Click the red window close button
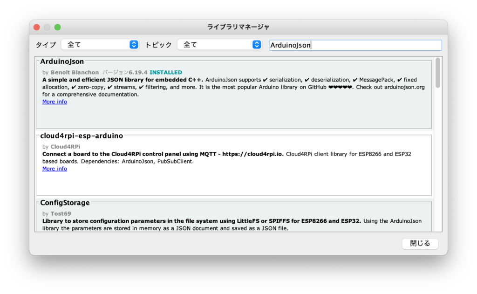 (37, 27)
